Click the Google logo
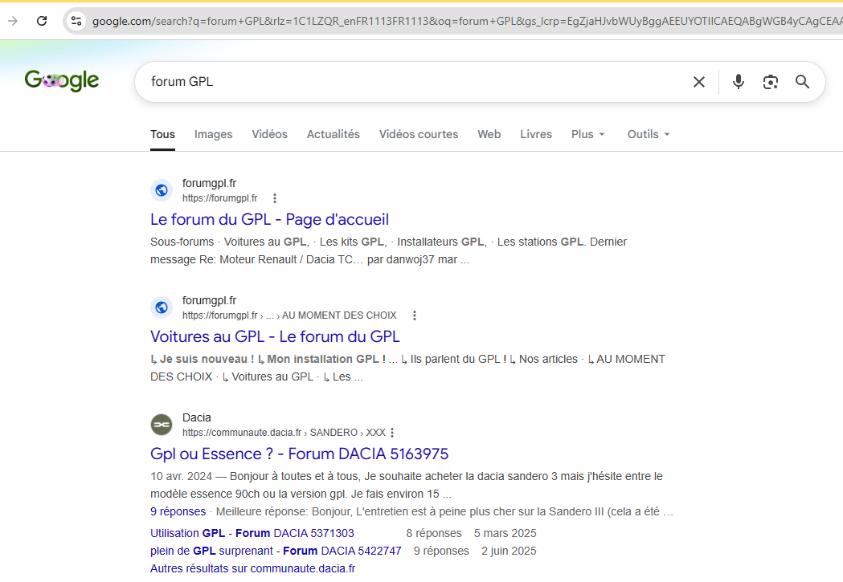The height and width of the screenshot is (582, 843). click(62, 80)
